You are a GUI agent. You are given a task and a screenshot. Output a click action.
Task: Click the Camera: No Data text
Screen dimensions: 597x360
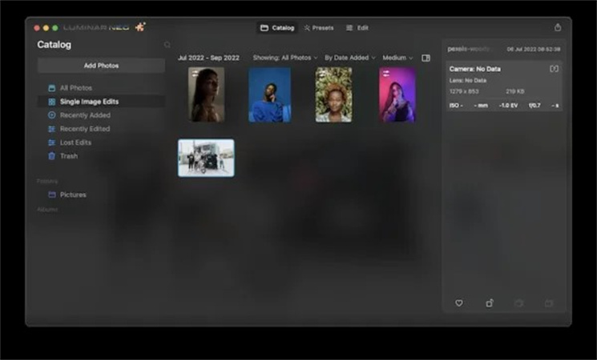coord(474,69)
